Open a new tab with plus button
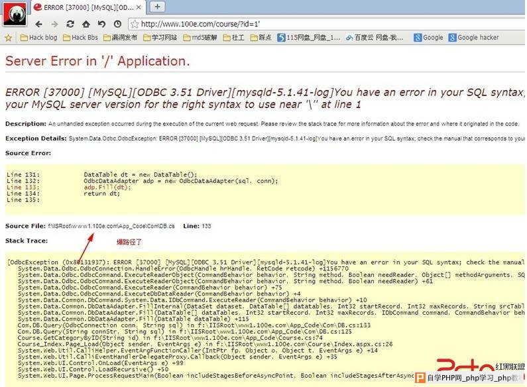Screen dimensions: 527x387 point(157,7)
